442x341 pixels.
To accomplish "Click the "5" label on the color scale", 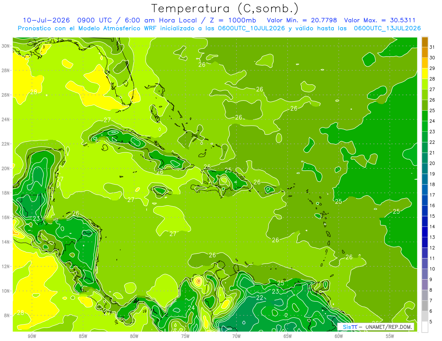I will [x=431, y=322].
